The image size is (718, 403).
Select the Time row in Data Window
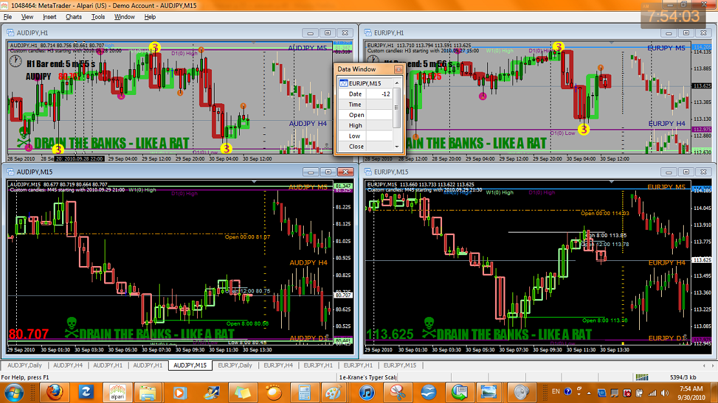pos(365,104)
